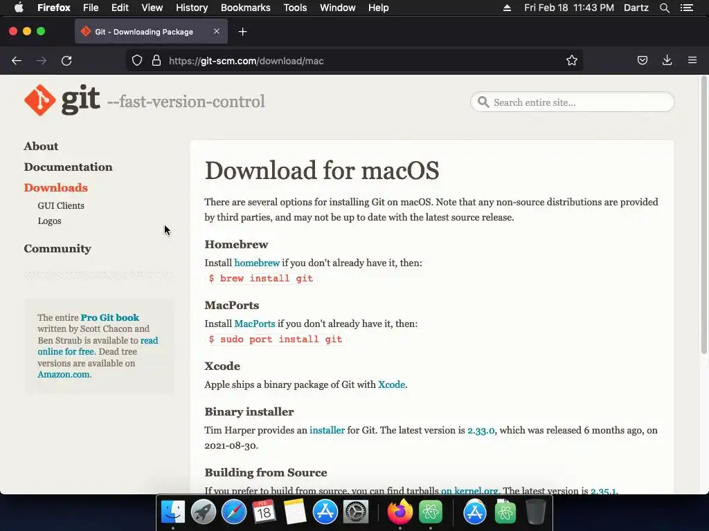Viewport: 709px width, 531px height.
Task: Open the tracking protection shield icon
Action: [137, 61]
